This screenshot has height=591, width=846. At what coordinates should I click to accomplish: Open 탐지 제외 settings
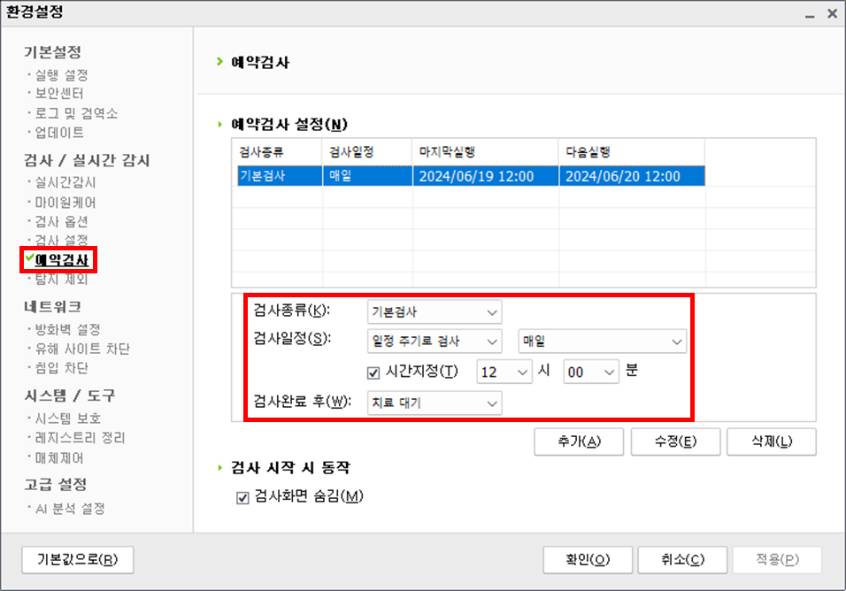(x=61, y=280)
